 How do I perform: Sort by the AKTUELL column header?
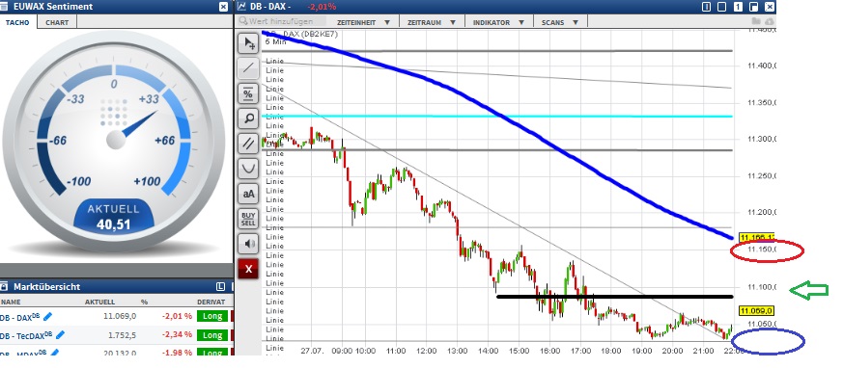click(x=100, y=302)
